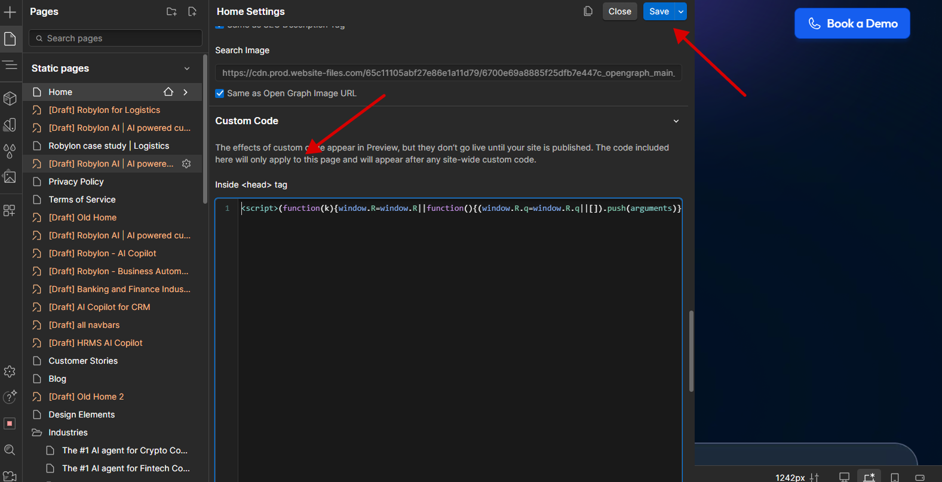Click inside the head tag code editor
Viewport: 942px width, 482px height.
pos(449,340)
